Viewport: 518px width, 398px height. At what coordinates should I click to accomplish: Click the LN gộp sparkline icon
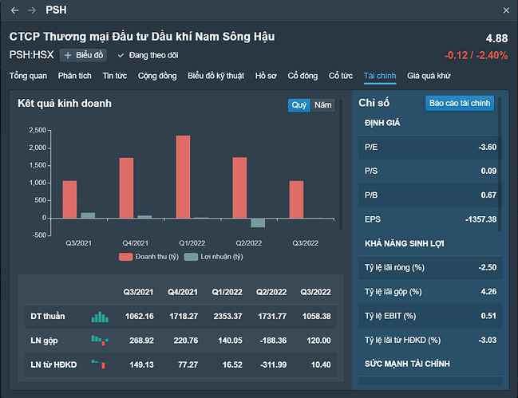click(100, 341)
